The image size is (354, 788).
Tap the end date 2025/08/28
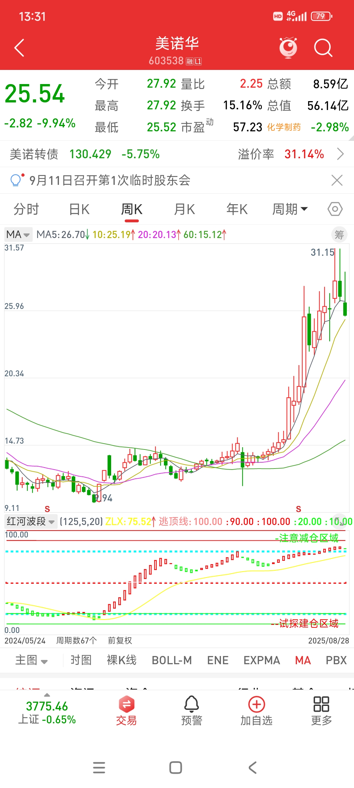[x=328, y=641]
